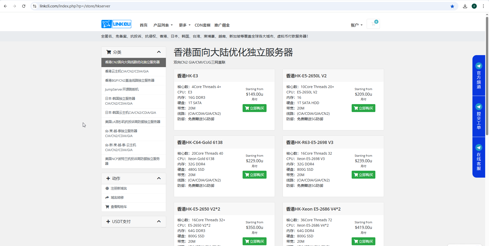Image resolution: width=489 pixels, height=246 pixels.
Task: Click the LINKCLI logo
Action: [116, 24]
